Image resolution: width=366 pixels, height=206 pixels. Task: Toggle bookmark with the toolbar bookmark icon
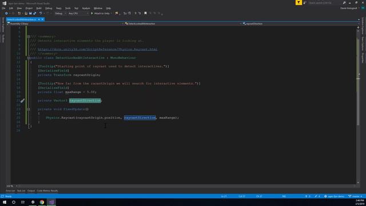145,13
